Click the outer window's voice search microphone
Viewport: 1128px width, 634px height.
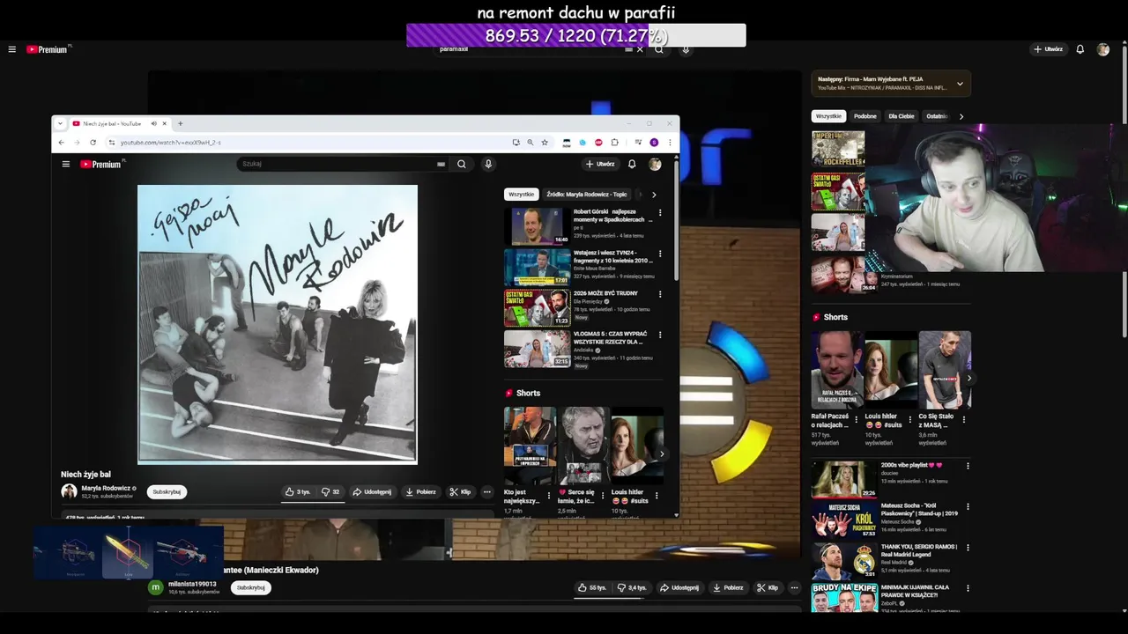[x=686, y=49]
